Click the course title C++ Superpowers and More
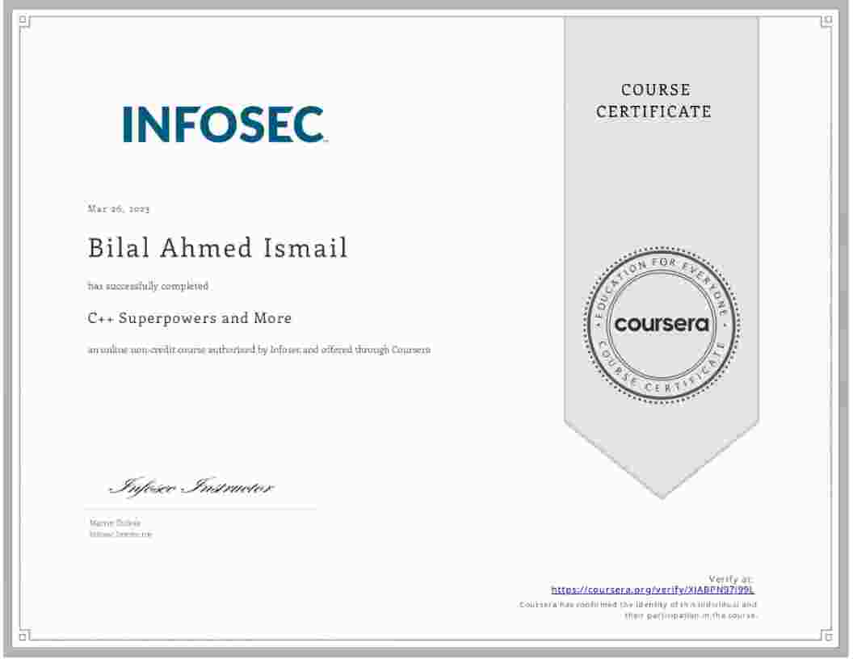This screenshot has width=853, height=659. click(x=190, y=318)
